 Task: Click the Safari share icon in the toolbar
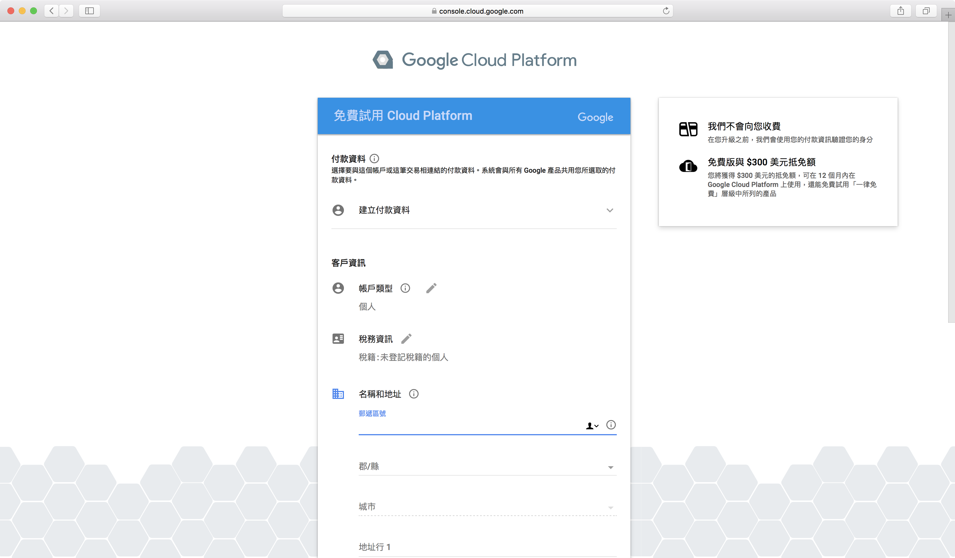pyautogui.click(x=901, y=11)
